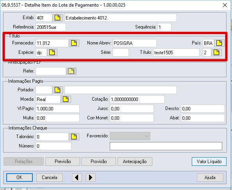Click the empty Série field

click(121, 52)
